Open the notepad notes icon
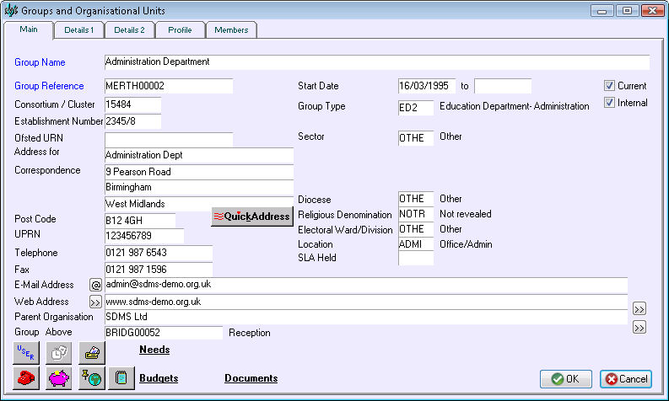The height and width of the screenshot is (401, 669). click(x=121, y=378)
